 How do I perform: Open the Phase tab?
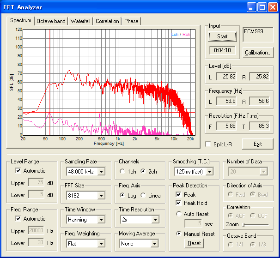[131, 21]
